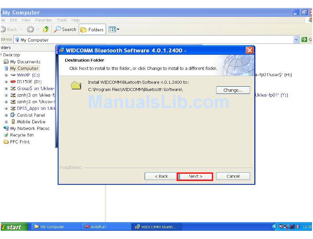Expand the WinXP (C:) drive node
This screenshot has width=313, height=239.
(x=6, y=75)
